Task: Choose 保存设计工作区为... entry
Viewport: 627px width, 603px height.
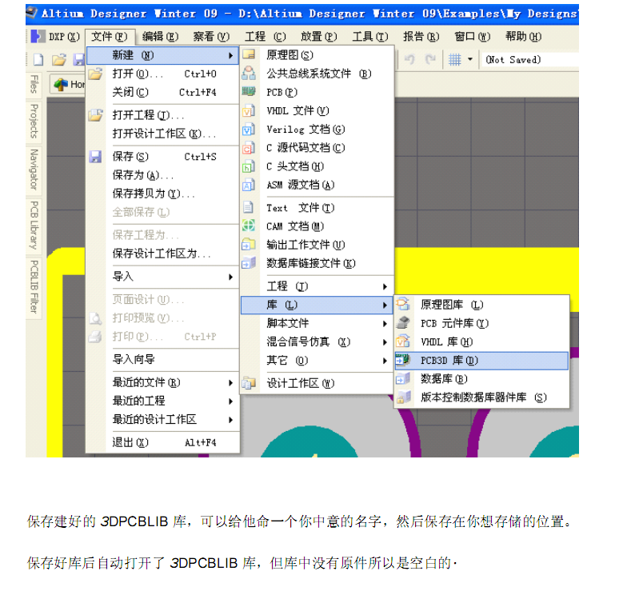Action: (162, 254)
